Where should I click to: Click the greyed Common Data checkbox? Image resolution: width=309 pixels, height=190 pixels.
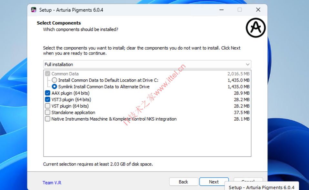pos(48,74)
